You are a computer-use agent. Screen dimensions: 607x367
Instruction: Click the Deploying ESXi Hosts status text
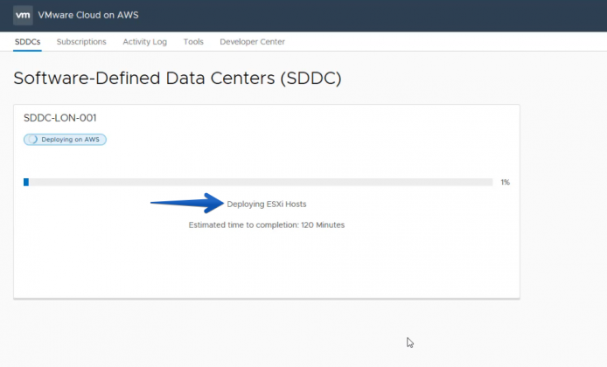[267, 204]
